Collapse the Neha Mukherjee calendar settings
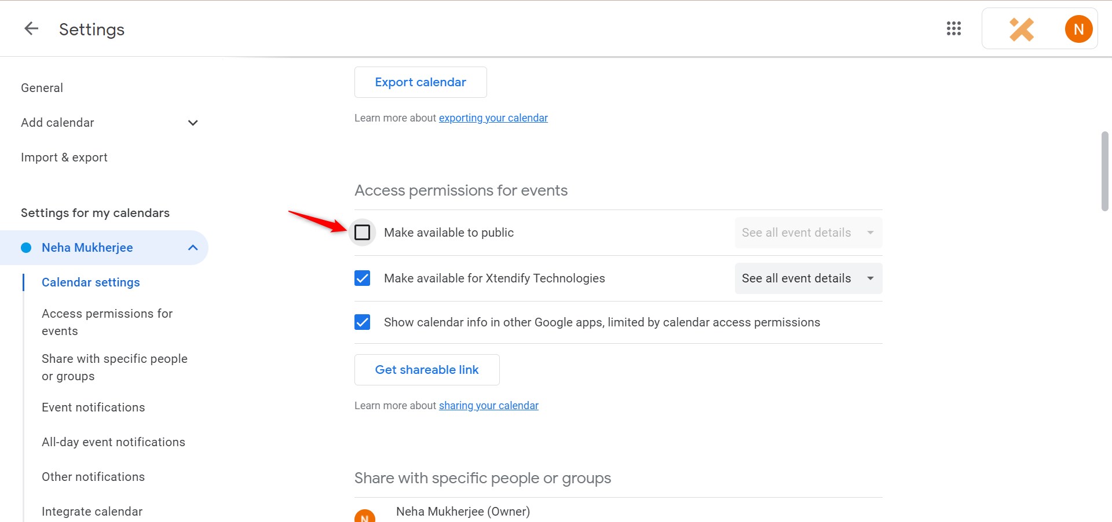 (x=193, y=247)
